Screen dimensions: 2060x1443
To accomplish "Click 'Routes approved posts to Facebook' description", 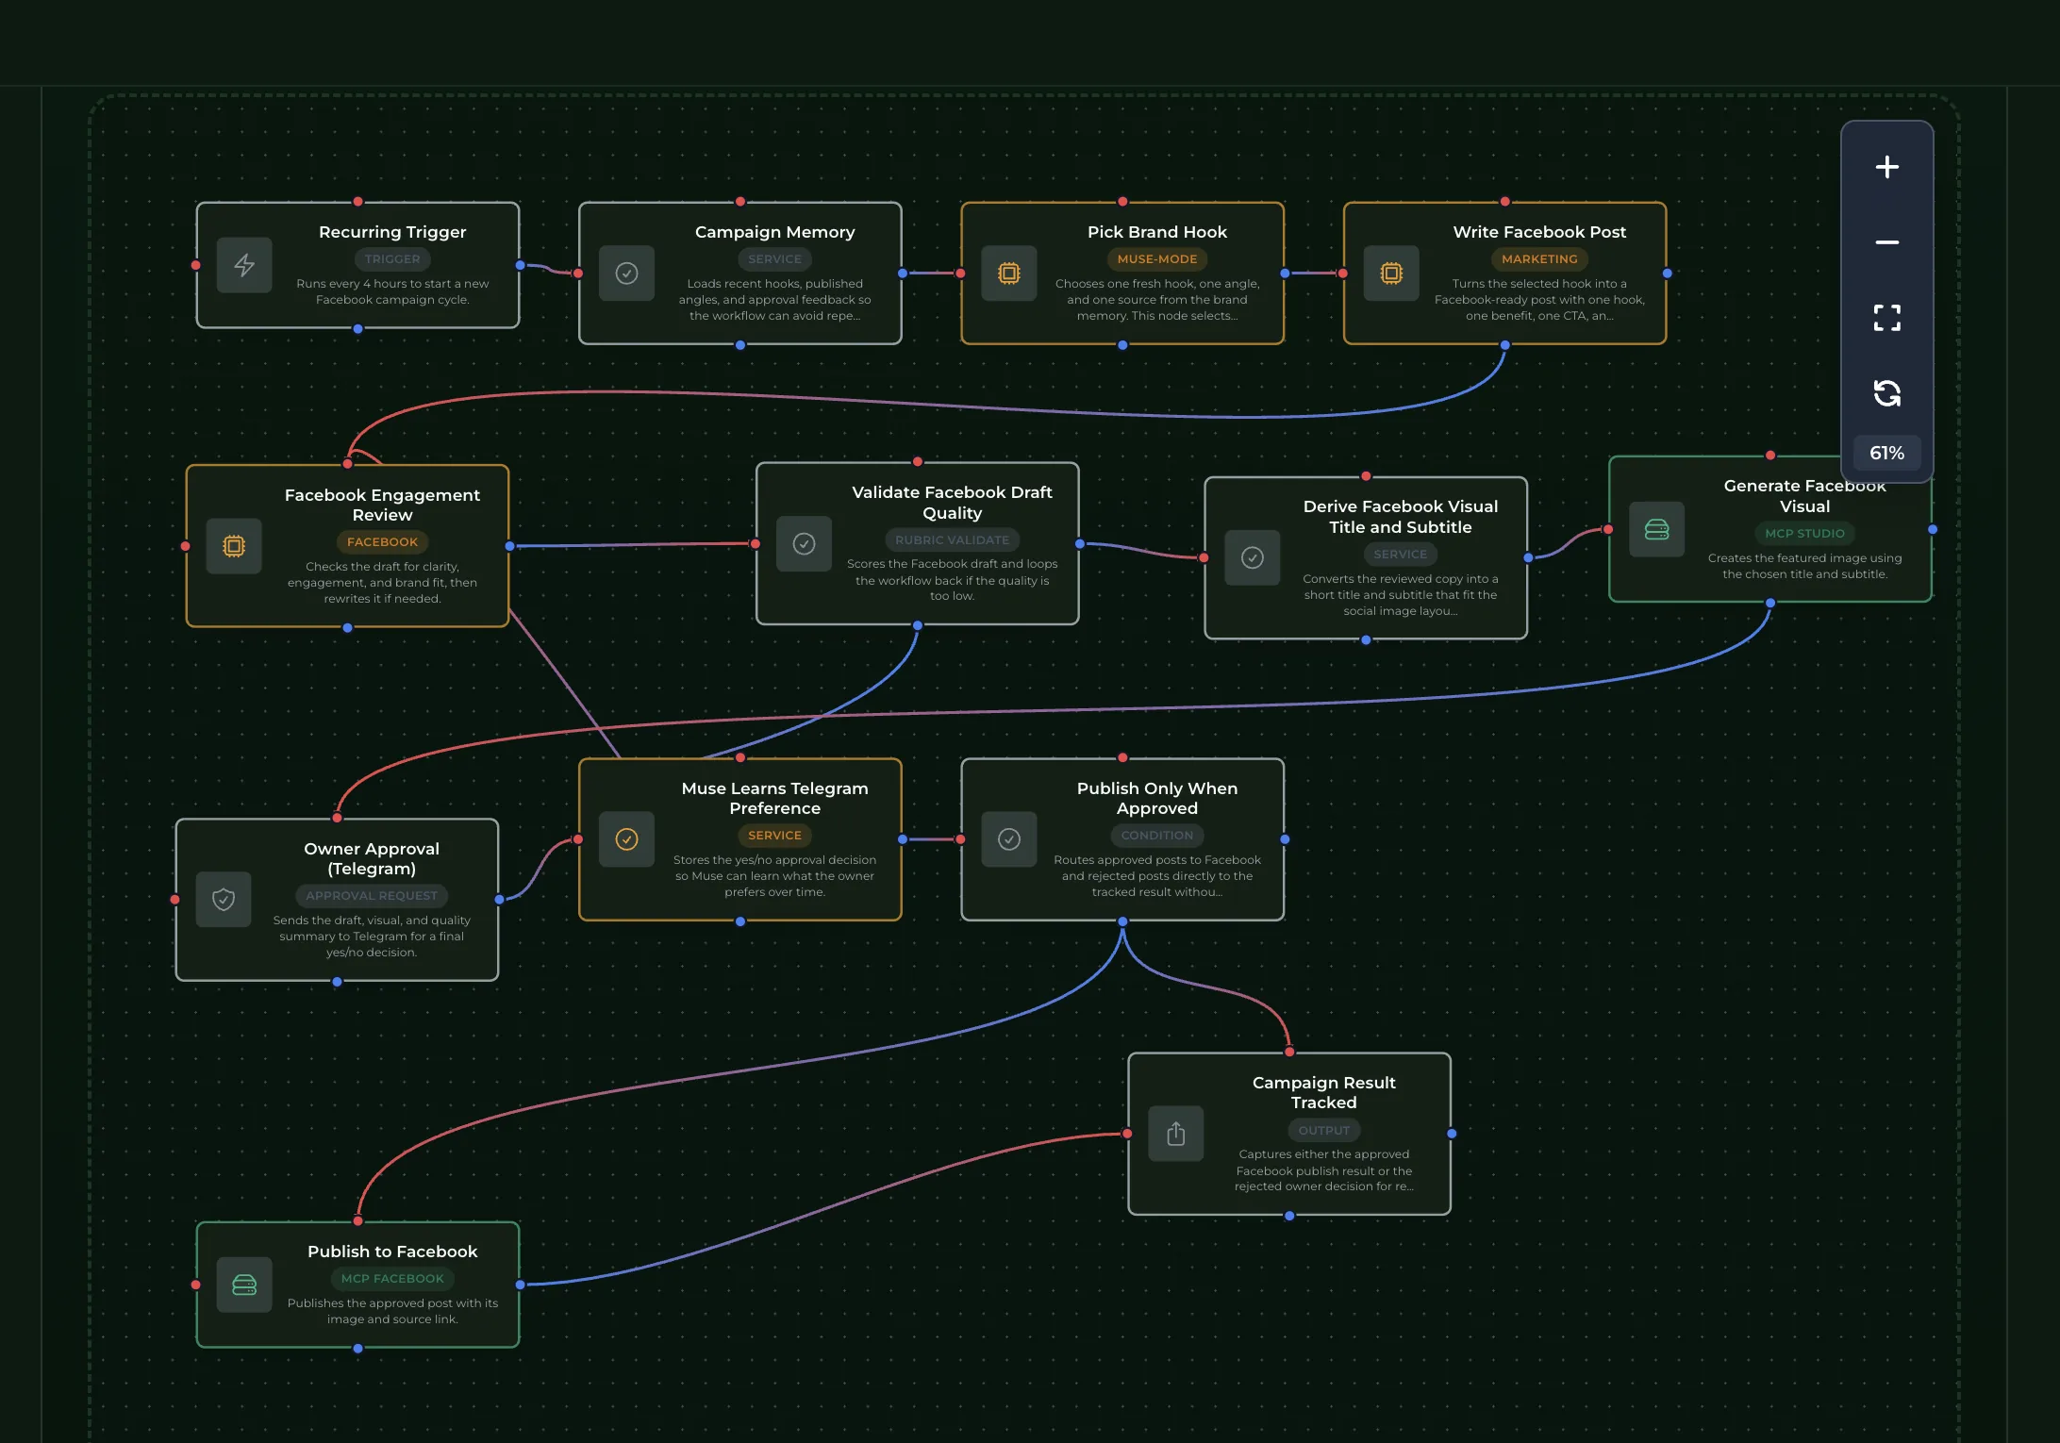I will (1157, 875).
